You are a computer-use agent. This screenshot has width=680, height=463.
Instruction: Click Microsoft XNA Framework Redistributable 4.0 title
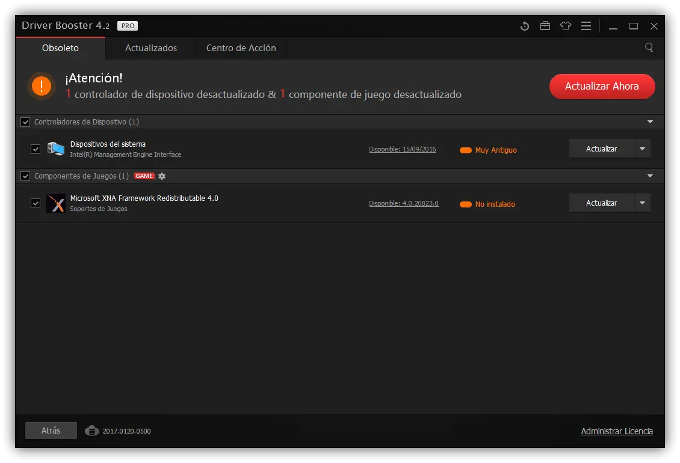click(144, 198)
